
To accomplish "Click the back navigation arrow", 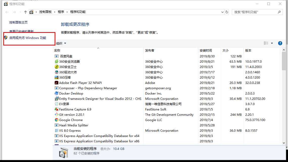I will (x=7, y=12).
